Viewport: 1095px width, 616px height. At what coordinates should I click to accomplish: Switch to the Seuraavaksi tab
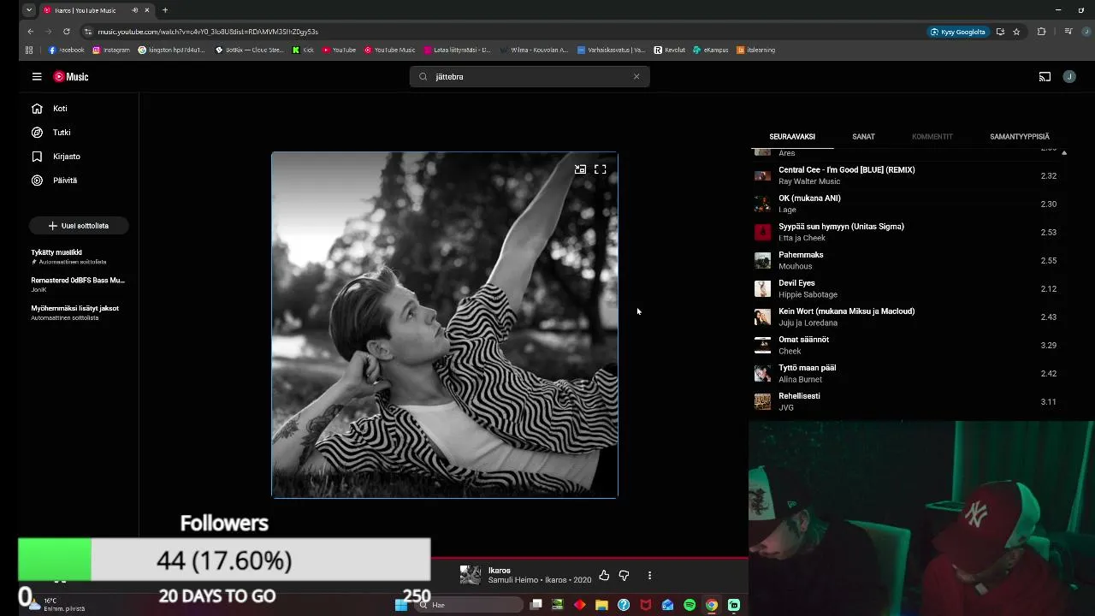pos(792,137)
